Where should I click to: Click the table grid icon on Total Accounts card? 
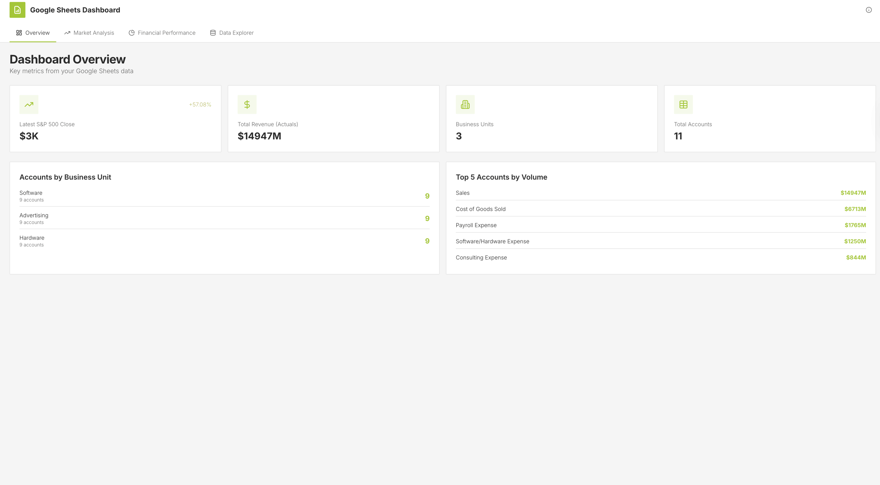click(x=683, y=105)
